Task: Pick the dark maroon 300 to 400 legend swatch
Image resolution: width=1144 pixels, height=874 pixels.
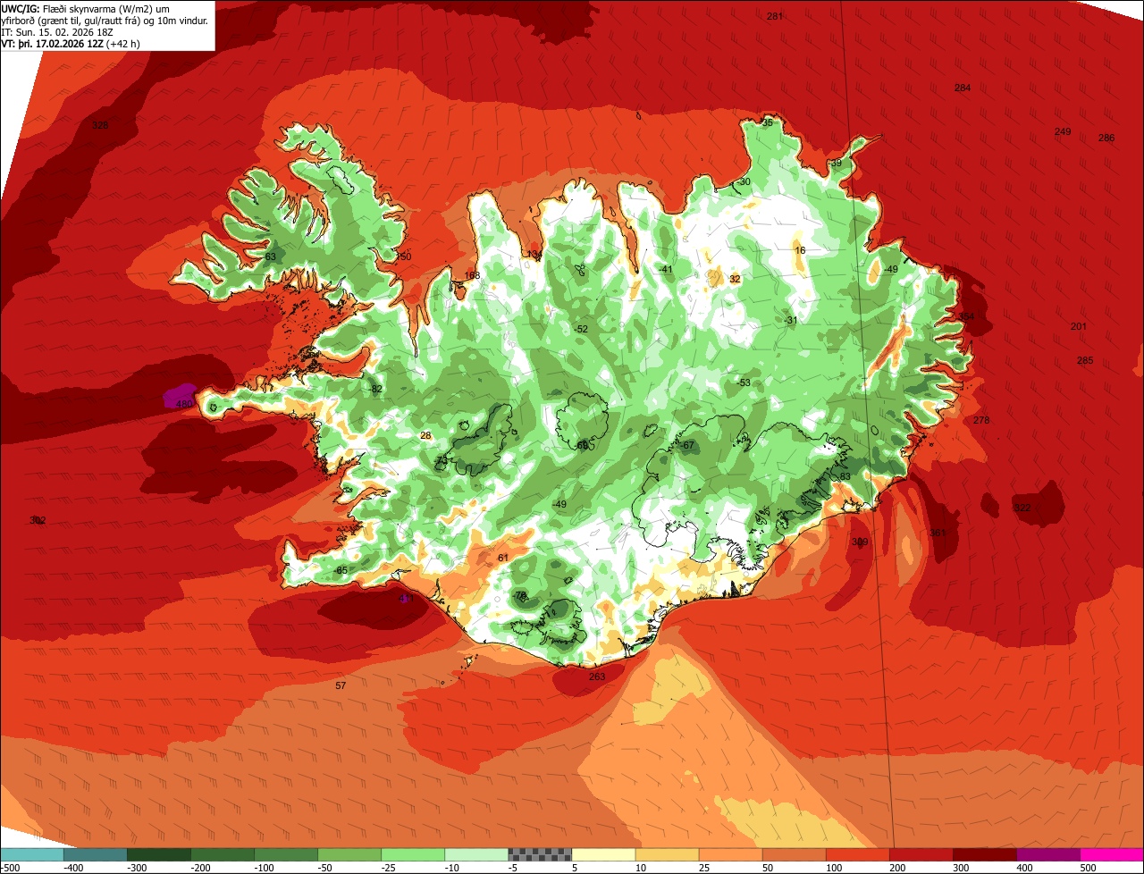Action: 984,854
